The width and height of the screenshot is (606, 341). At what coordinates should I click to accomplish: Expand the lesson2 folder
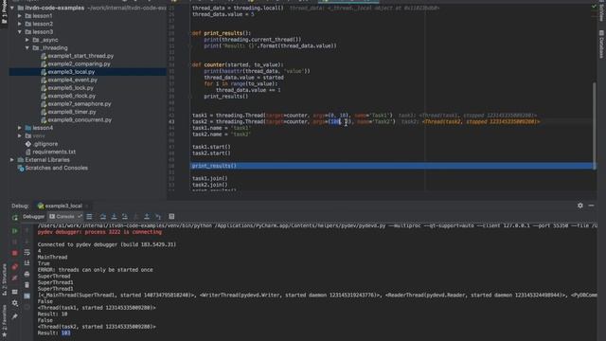[x=20, y=24]
